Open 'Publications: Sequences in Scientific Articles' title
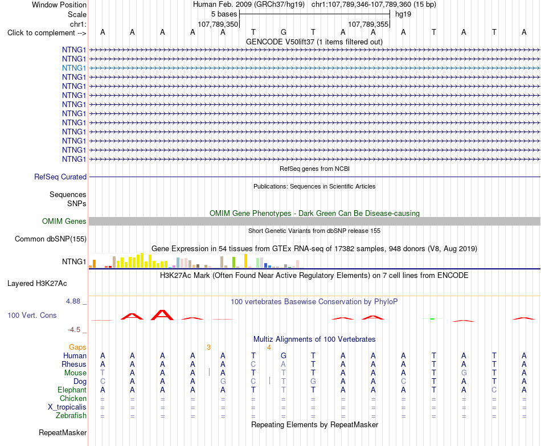The width and height of the screenshot is (541, 446). click(x=314, y=186)
